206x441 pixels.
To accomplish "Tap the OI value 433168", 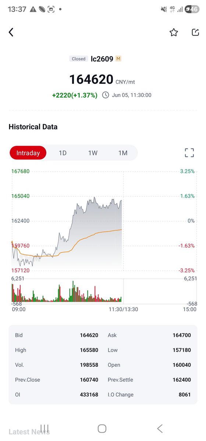I will tap(89, 395).
